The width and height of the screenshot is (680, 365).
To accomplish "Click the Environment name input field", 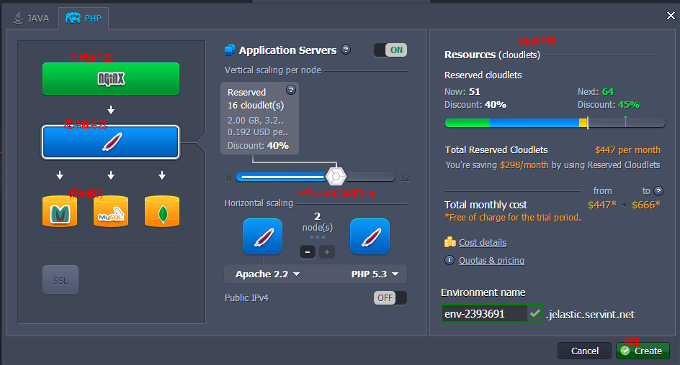I will click(484, 314).
